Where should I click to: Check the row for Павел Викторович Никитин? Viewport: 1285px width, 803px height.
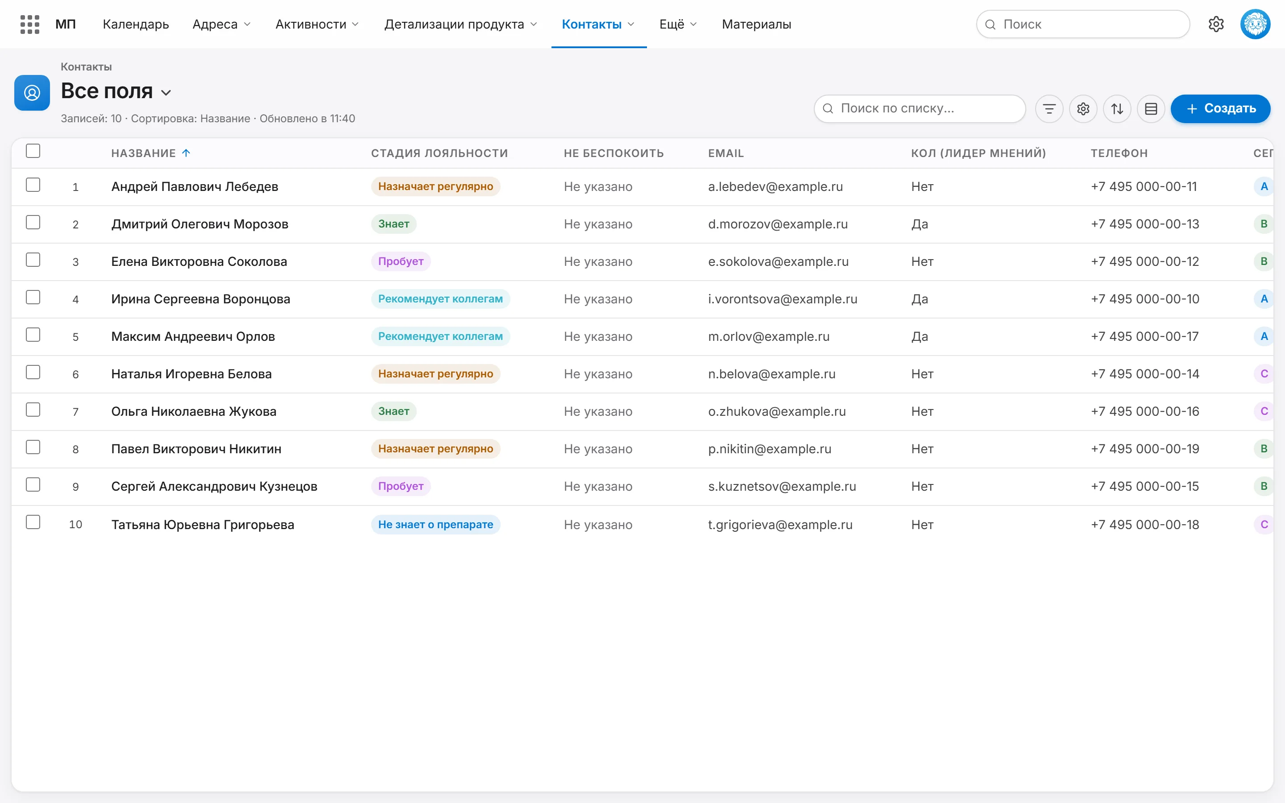33,447
